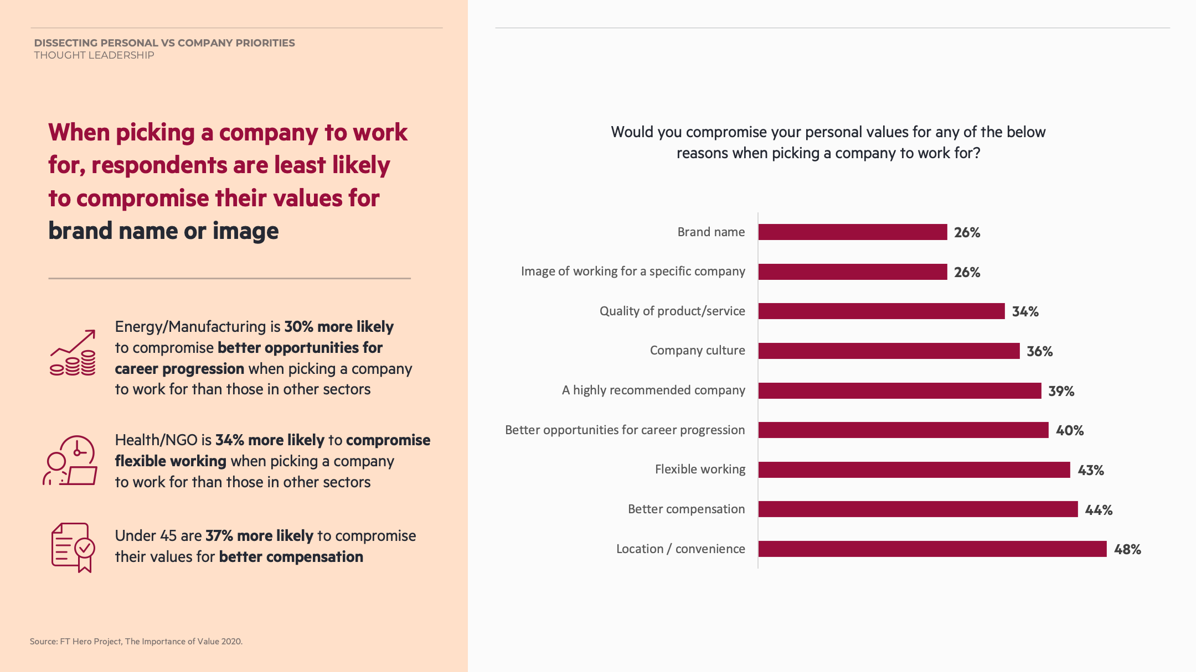Click the 'brand name or image' headline text
Screen dimensions: 1196x672
(163, 231)
